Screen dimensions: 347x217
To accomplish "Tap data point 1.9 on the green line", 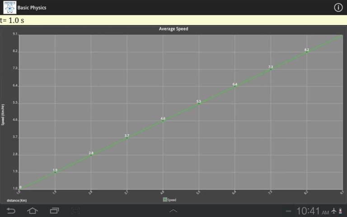I will click(x=55, y=172).
